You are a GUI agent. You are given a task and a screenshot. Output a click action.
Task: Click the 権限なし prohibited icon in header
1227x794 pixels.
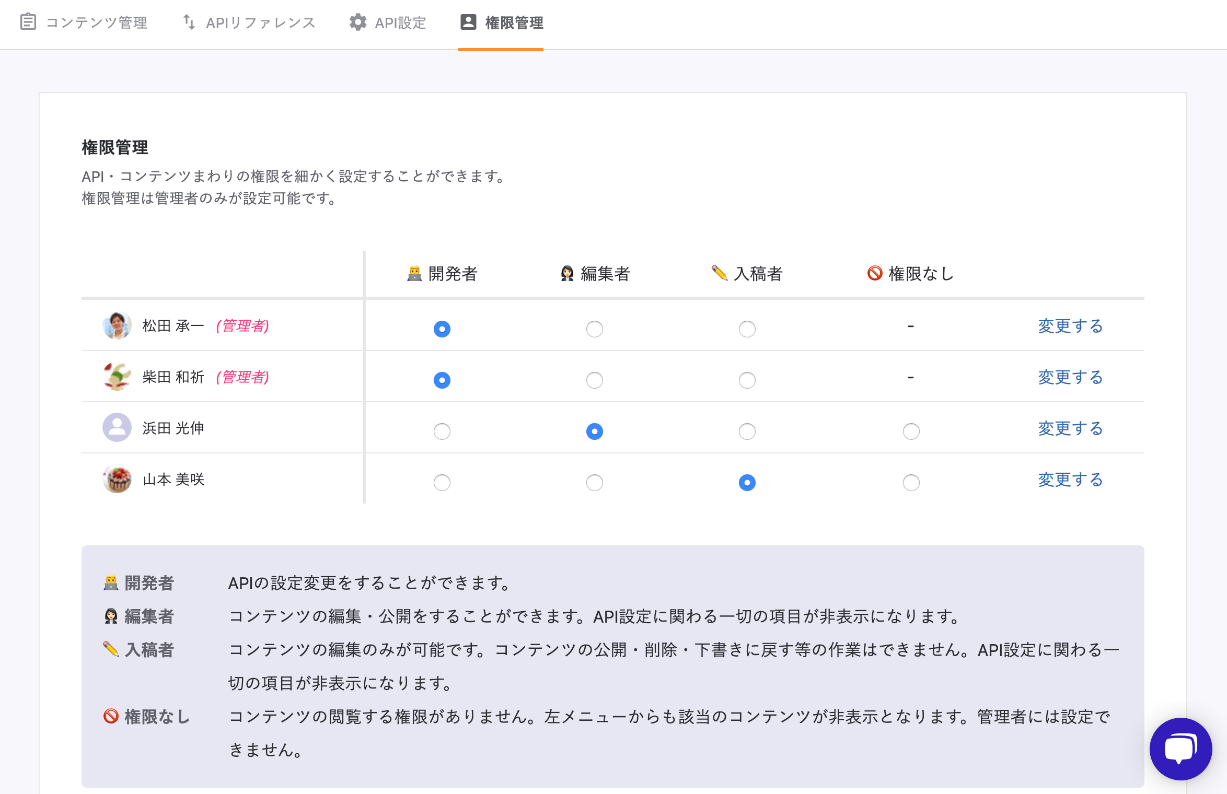(x=875, y=273)
